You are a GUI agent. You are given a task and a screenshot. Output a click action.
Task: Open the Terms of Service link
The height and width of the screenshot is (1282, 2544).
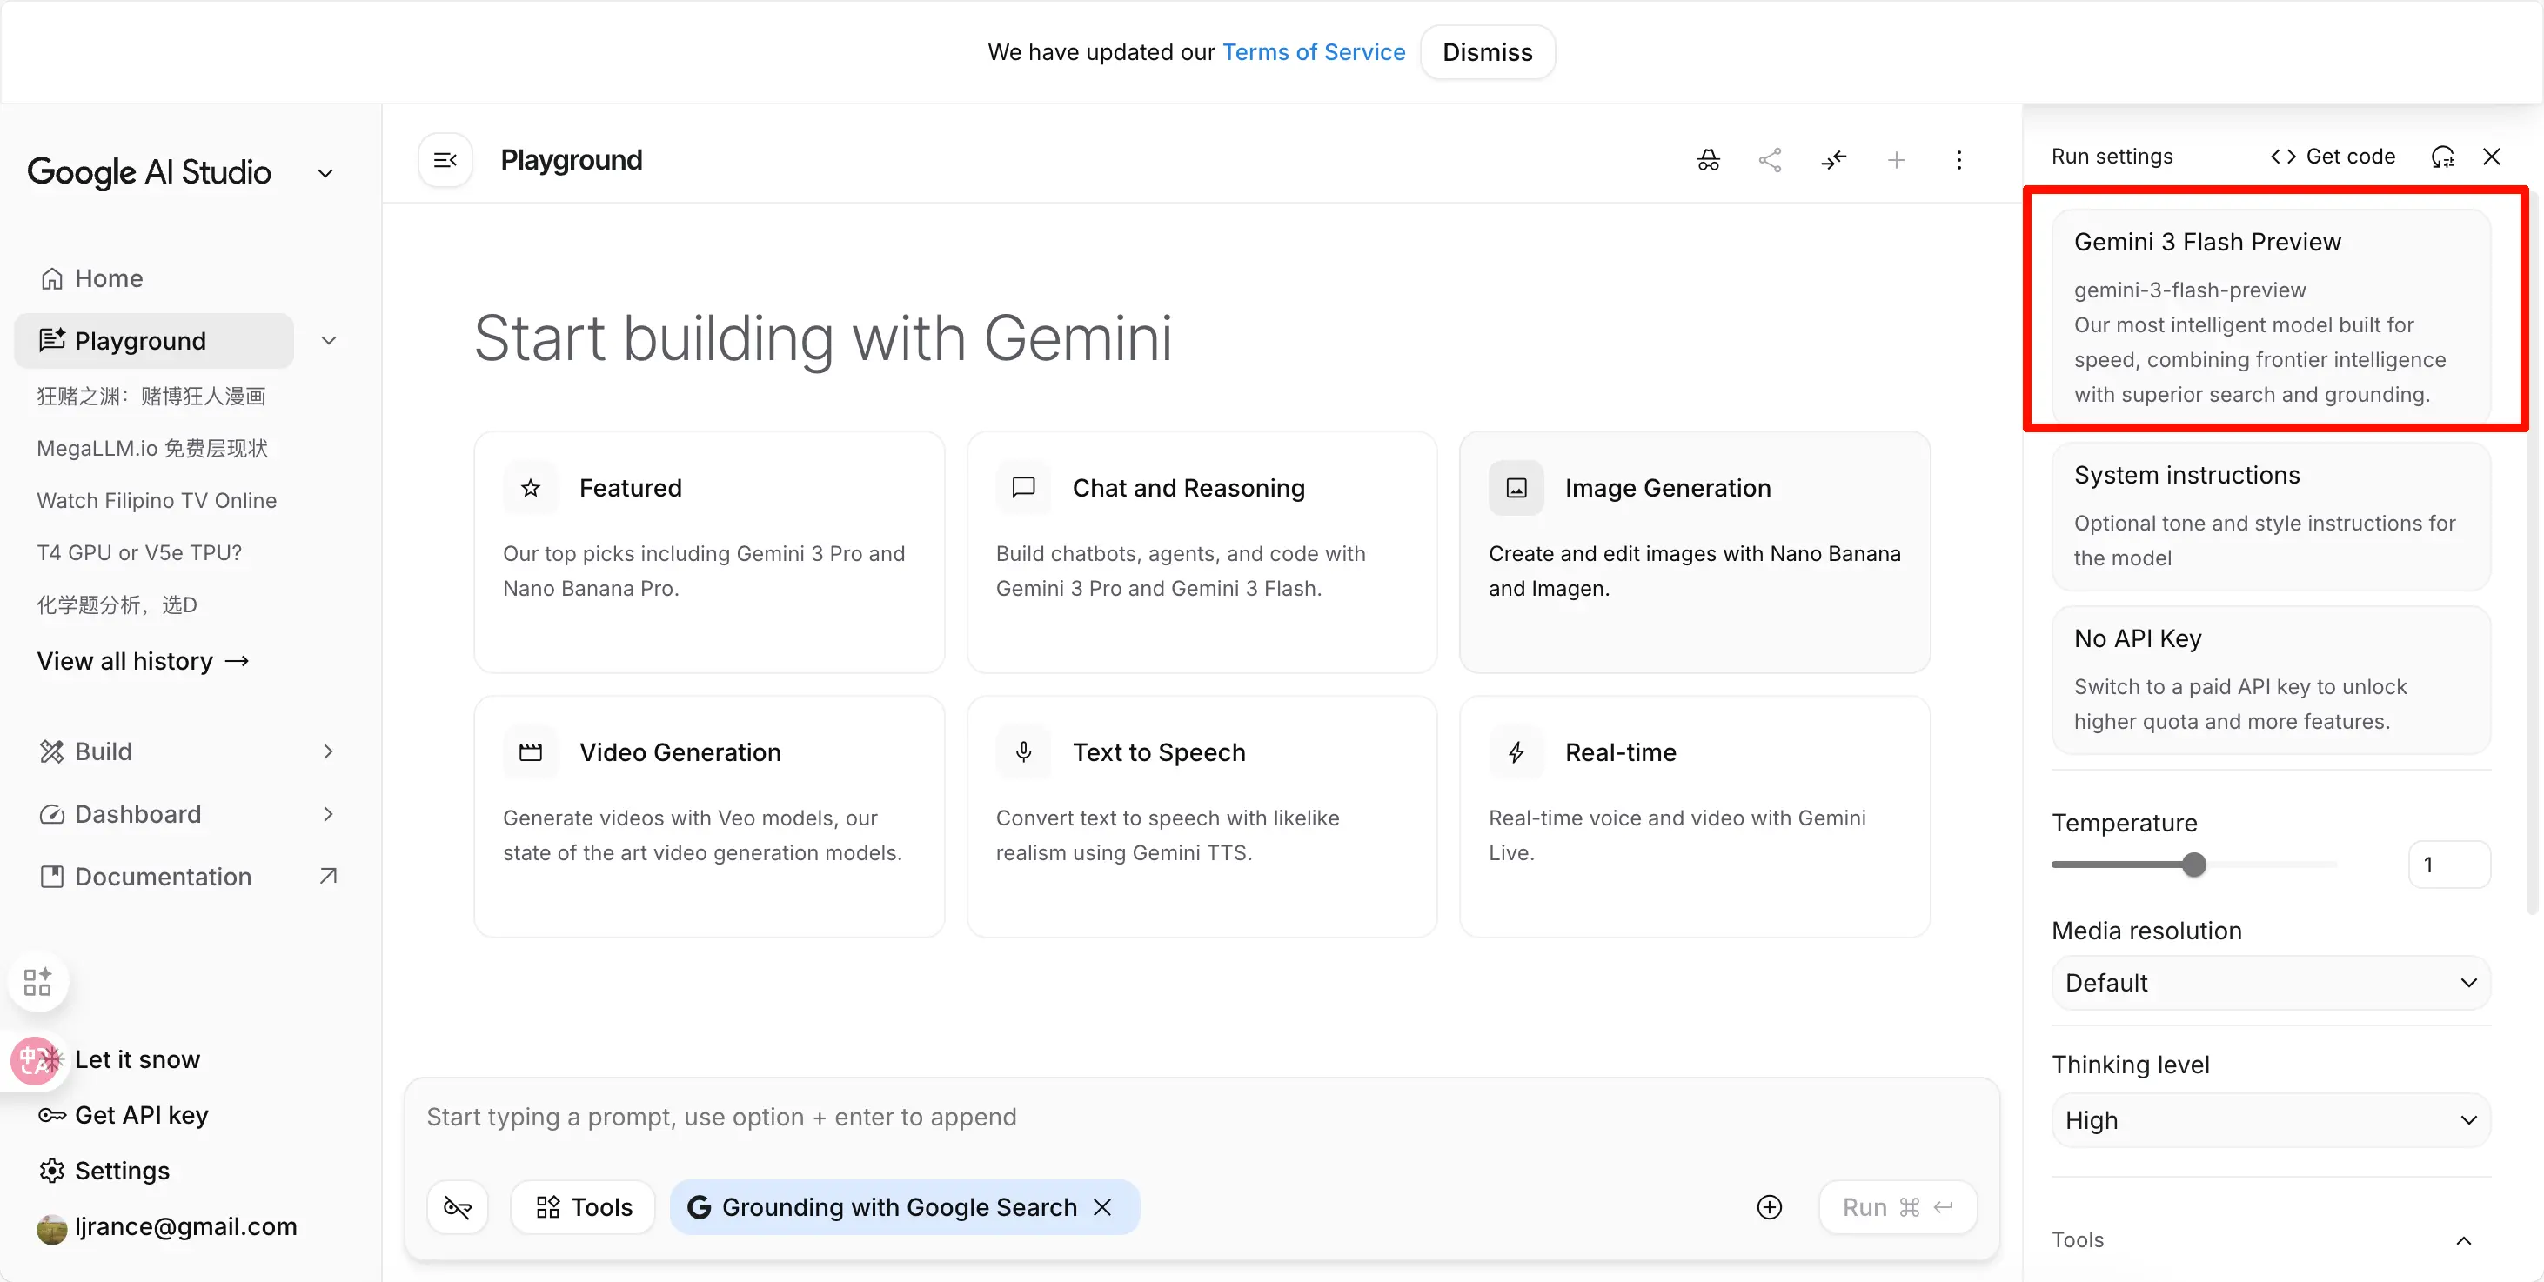pos(1313,52)
